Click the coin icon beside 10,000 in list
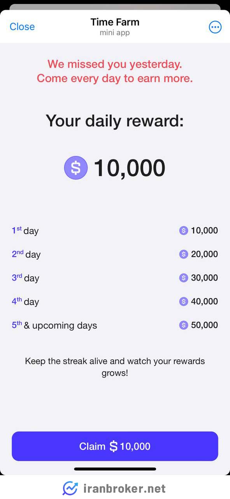 (184, 230)
